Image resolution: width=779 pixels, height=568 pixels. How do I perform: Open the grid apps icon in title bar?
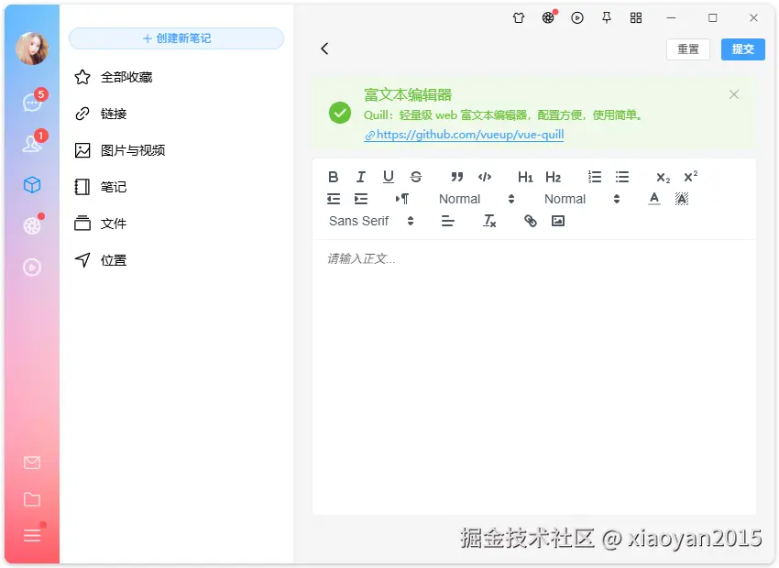pyautogui.click(x=636, y=18)
